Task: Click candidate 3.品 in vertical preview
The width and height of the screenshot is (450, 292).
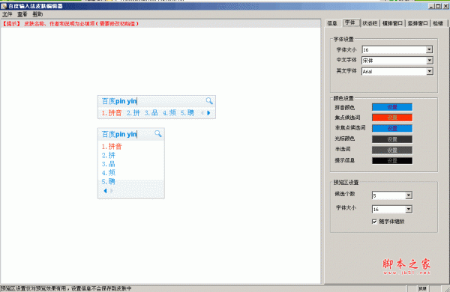Action: coord(108,164)
